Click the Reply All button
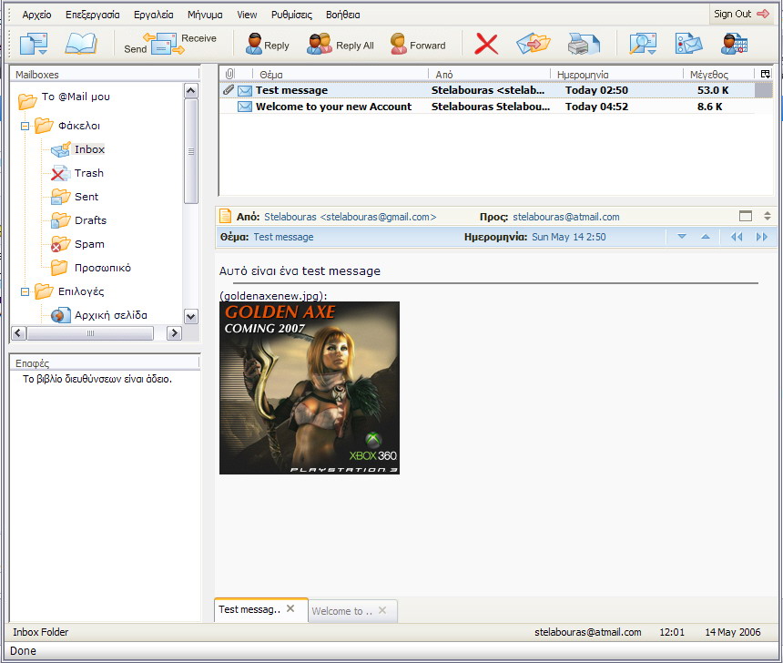 point(341,45)
